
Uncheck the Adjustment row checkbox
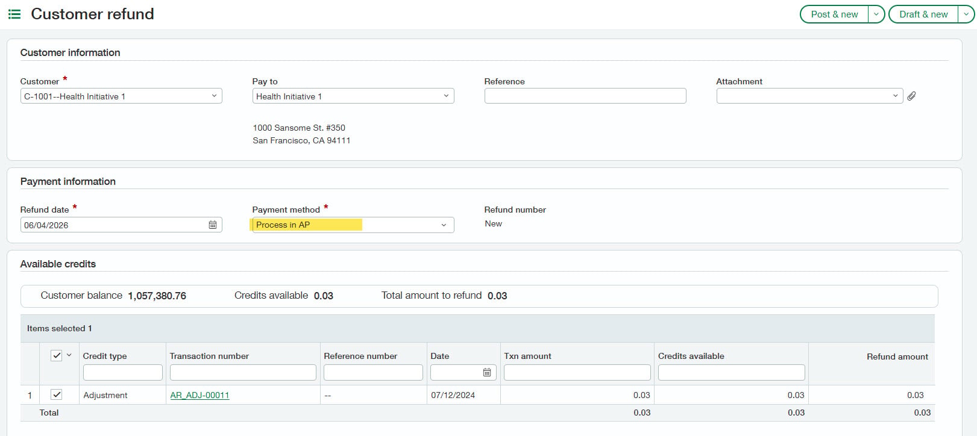[x=57, y=394]
